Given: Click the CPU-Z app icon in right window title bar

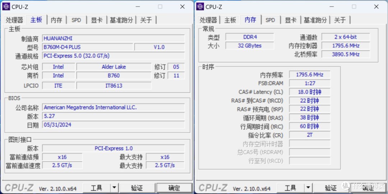Looking at the screenshot, I should [200, 7].
